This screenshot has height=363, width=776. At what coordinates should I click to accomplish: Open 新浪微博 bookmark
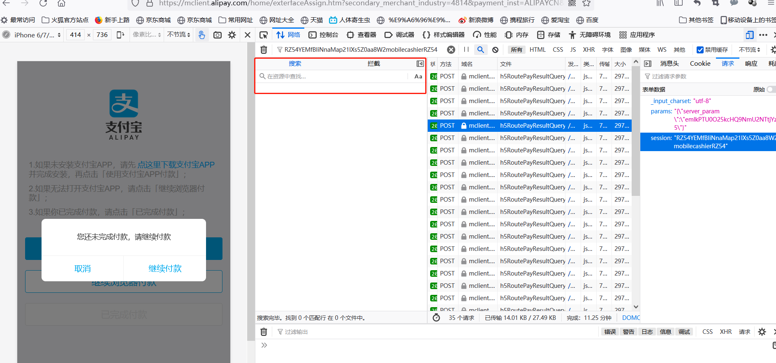pyautogui.click(x=476, y=20)
